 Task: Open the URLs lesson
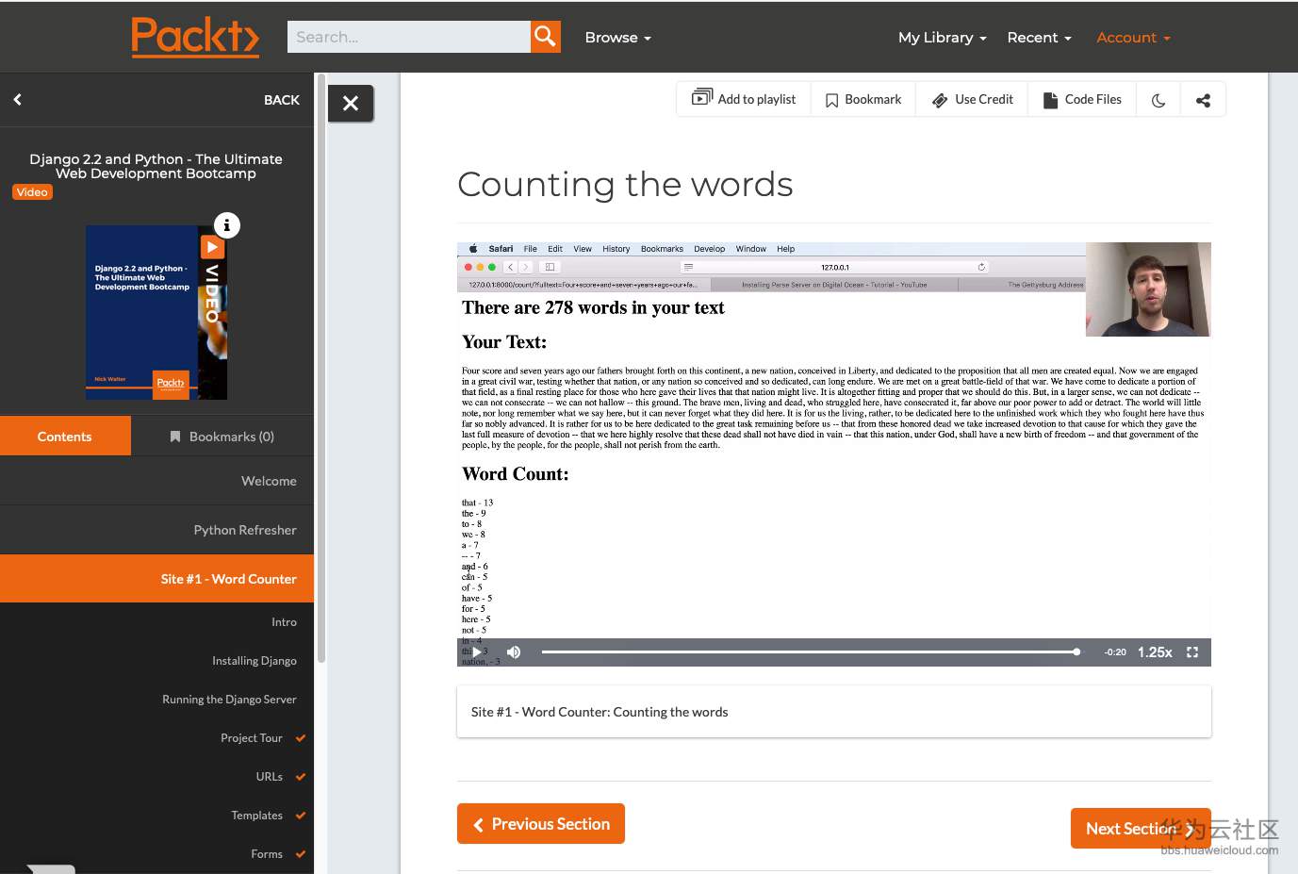pos(270,777)
